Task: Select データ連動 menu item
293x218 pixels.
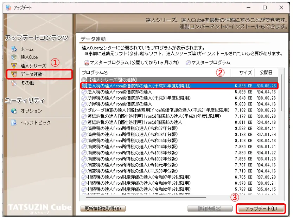Action: (31, 74)
